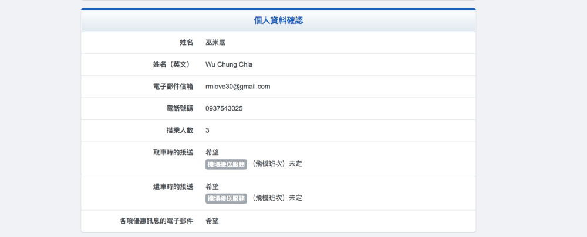Click 希望 in the 取車時的接送 row
Screen dimensions: 587x237
click(x=212, y=152)
